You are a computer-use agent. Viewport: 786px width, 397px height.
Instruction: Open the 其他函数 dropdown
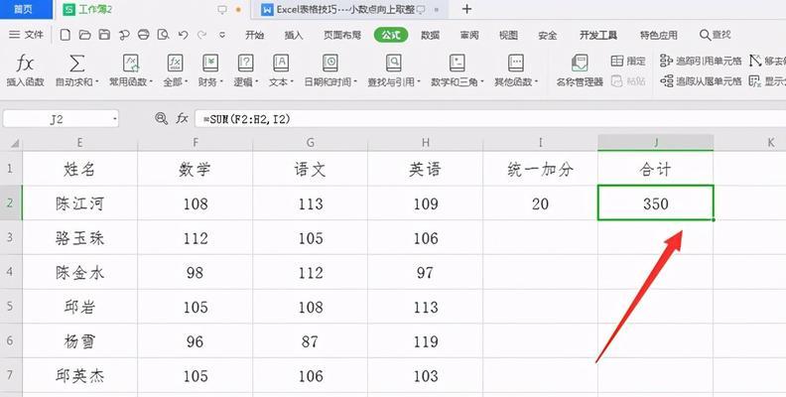pyautogui.click(x=516, y=70)
